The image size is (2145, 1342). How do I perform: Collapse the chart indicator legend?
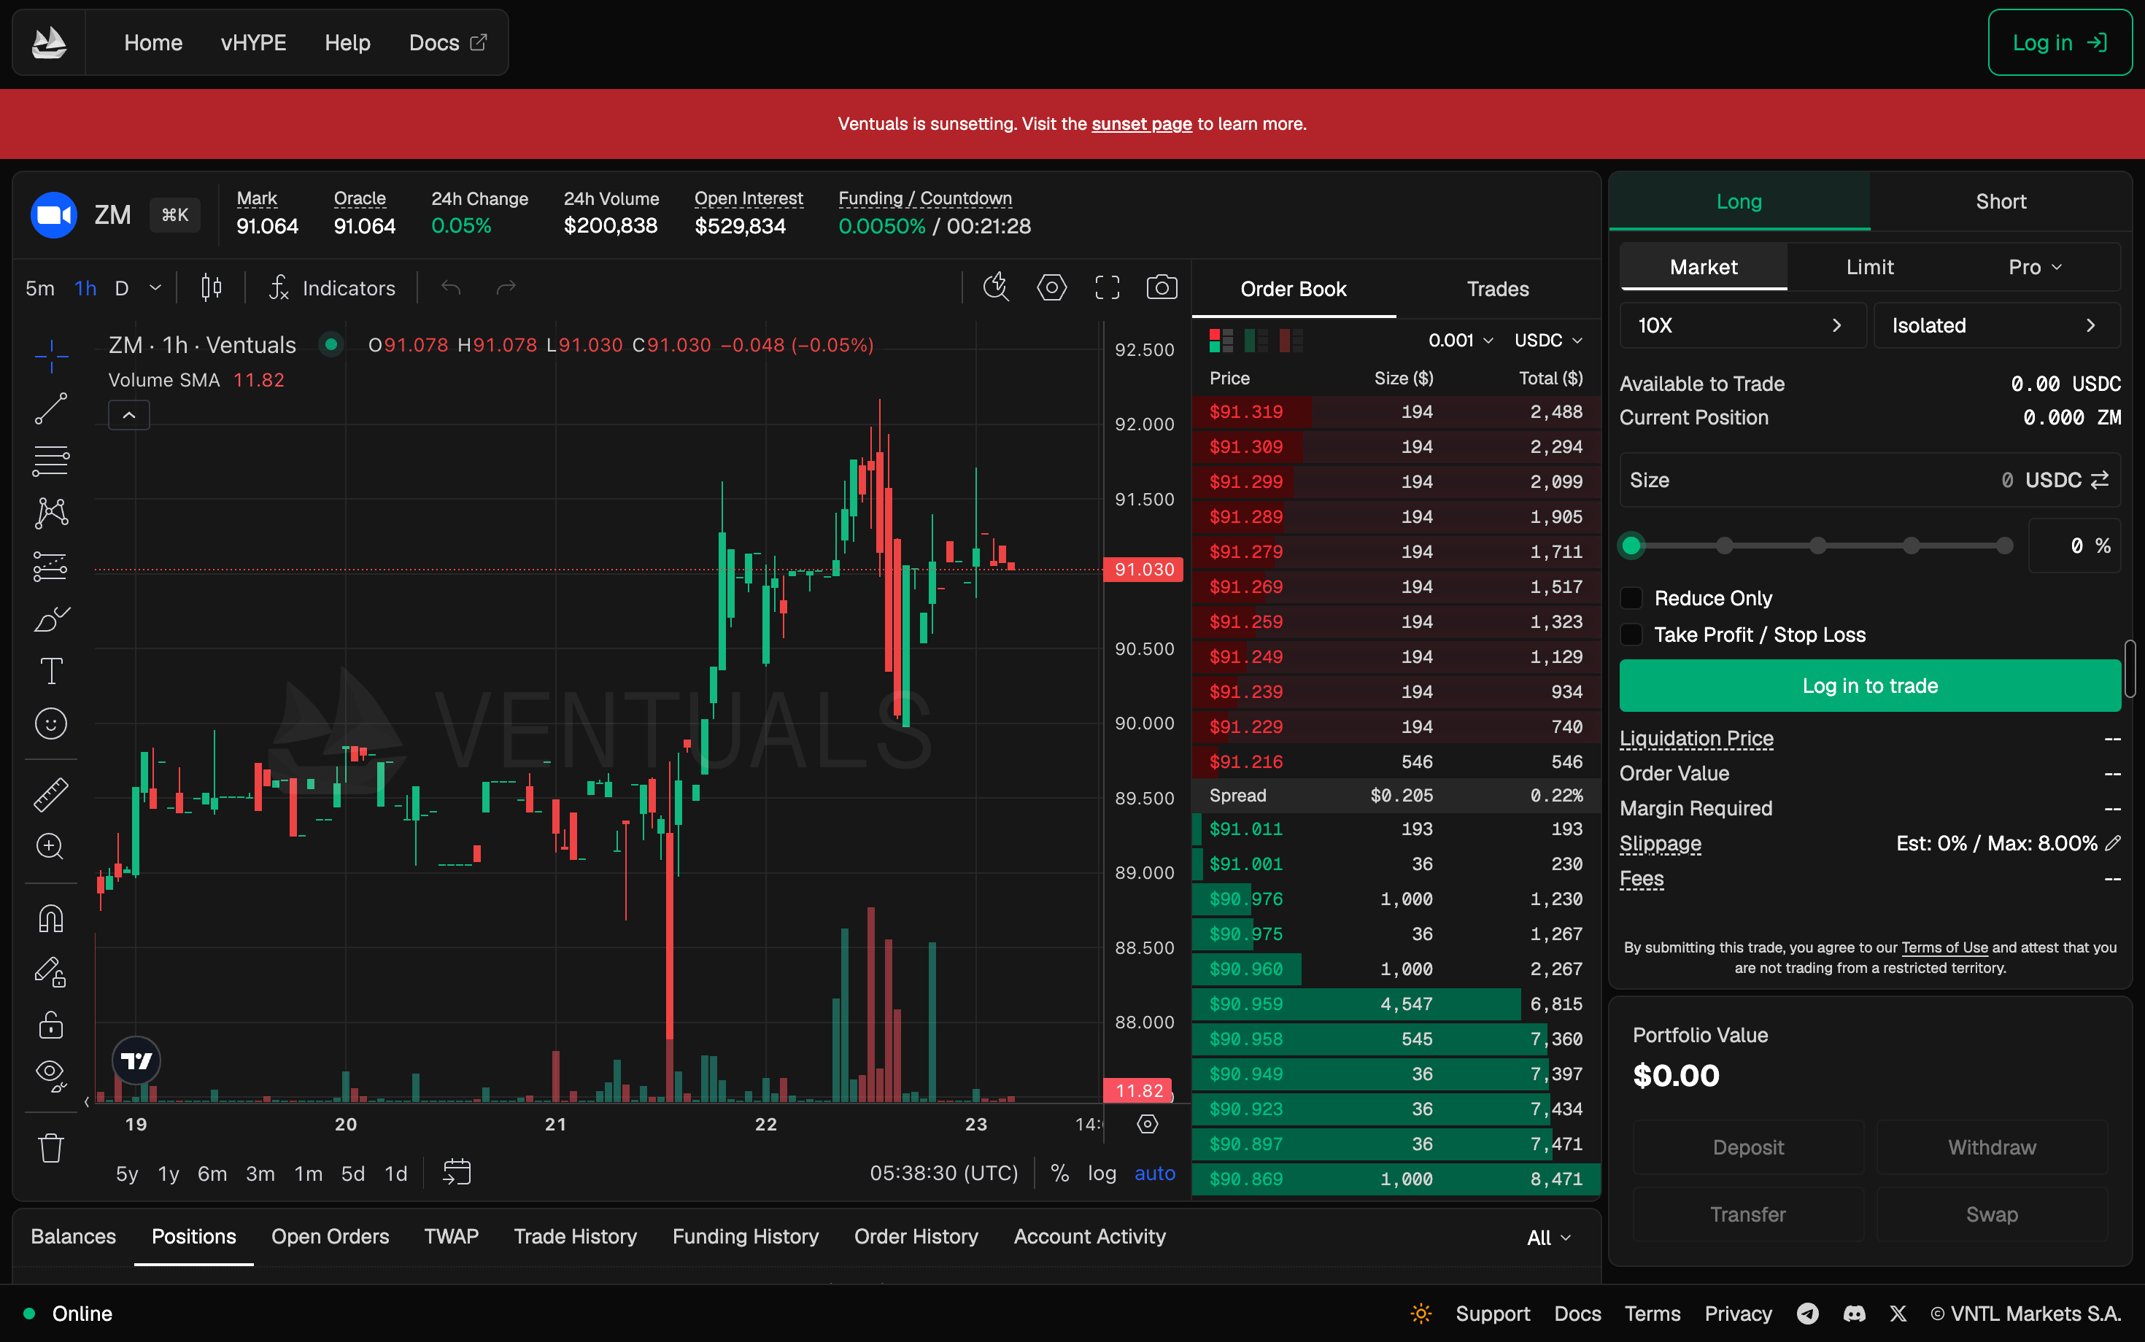128,416
